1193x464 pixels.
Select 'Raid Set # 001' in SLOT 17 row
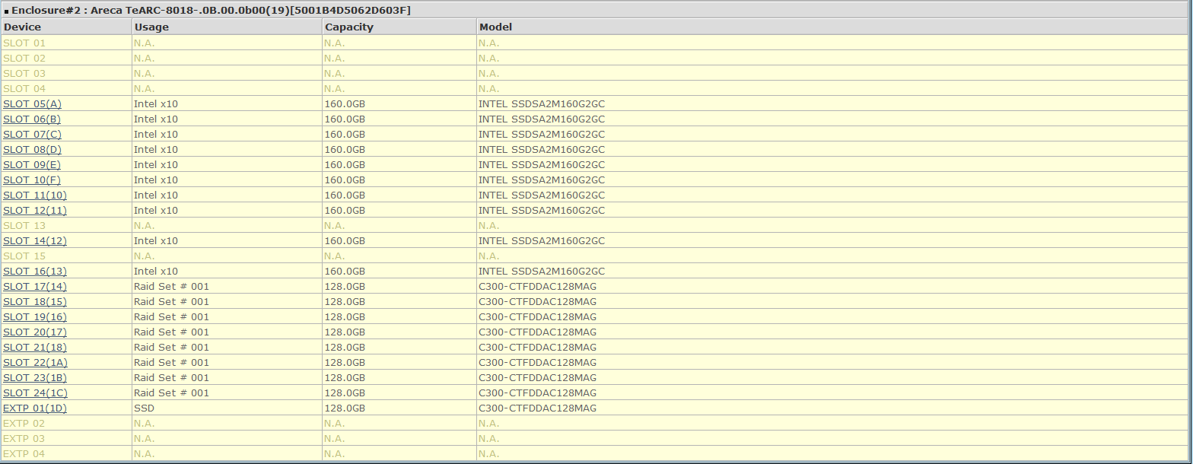click(x=171, y=286)
